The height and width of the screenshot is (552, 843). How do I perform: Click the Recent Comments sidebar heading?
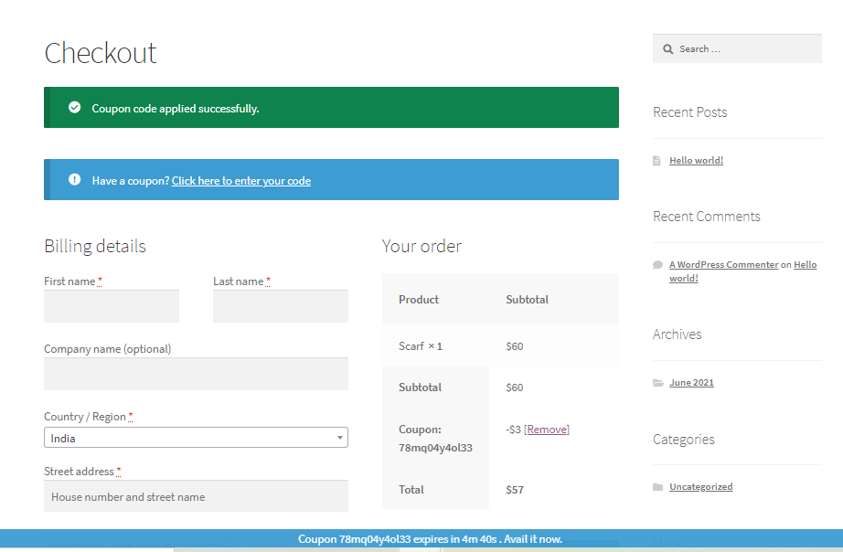(x=707, y=216)
